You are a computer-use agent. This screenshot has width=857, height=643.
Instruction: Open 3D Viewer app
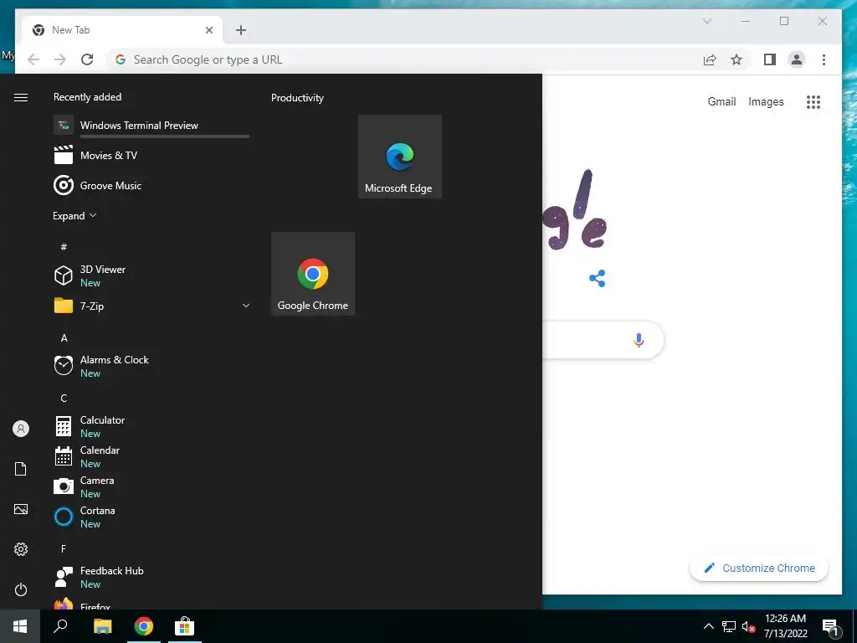tap(151, 275)
